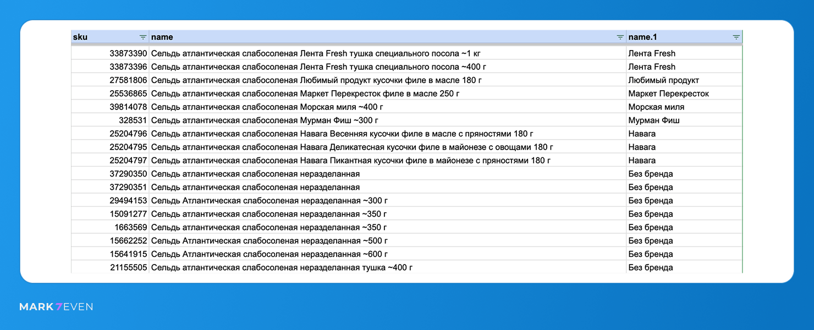Click 'Без бренда' in row 37290351

(x=685, y=187)
